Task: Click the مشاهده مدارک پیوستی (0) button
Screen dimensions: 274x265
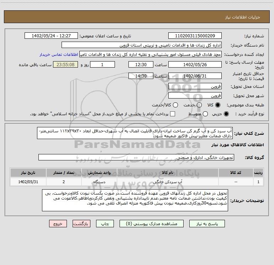Action: pyautogui.click(x=152, y=224)
